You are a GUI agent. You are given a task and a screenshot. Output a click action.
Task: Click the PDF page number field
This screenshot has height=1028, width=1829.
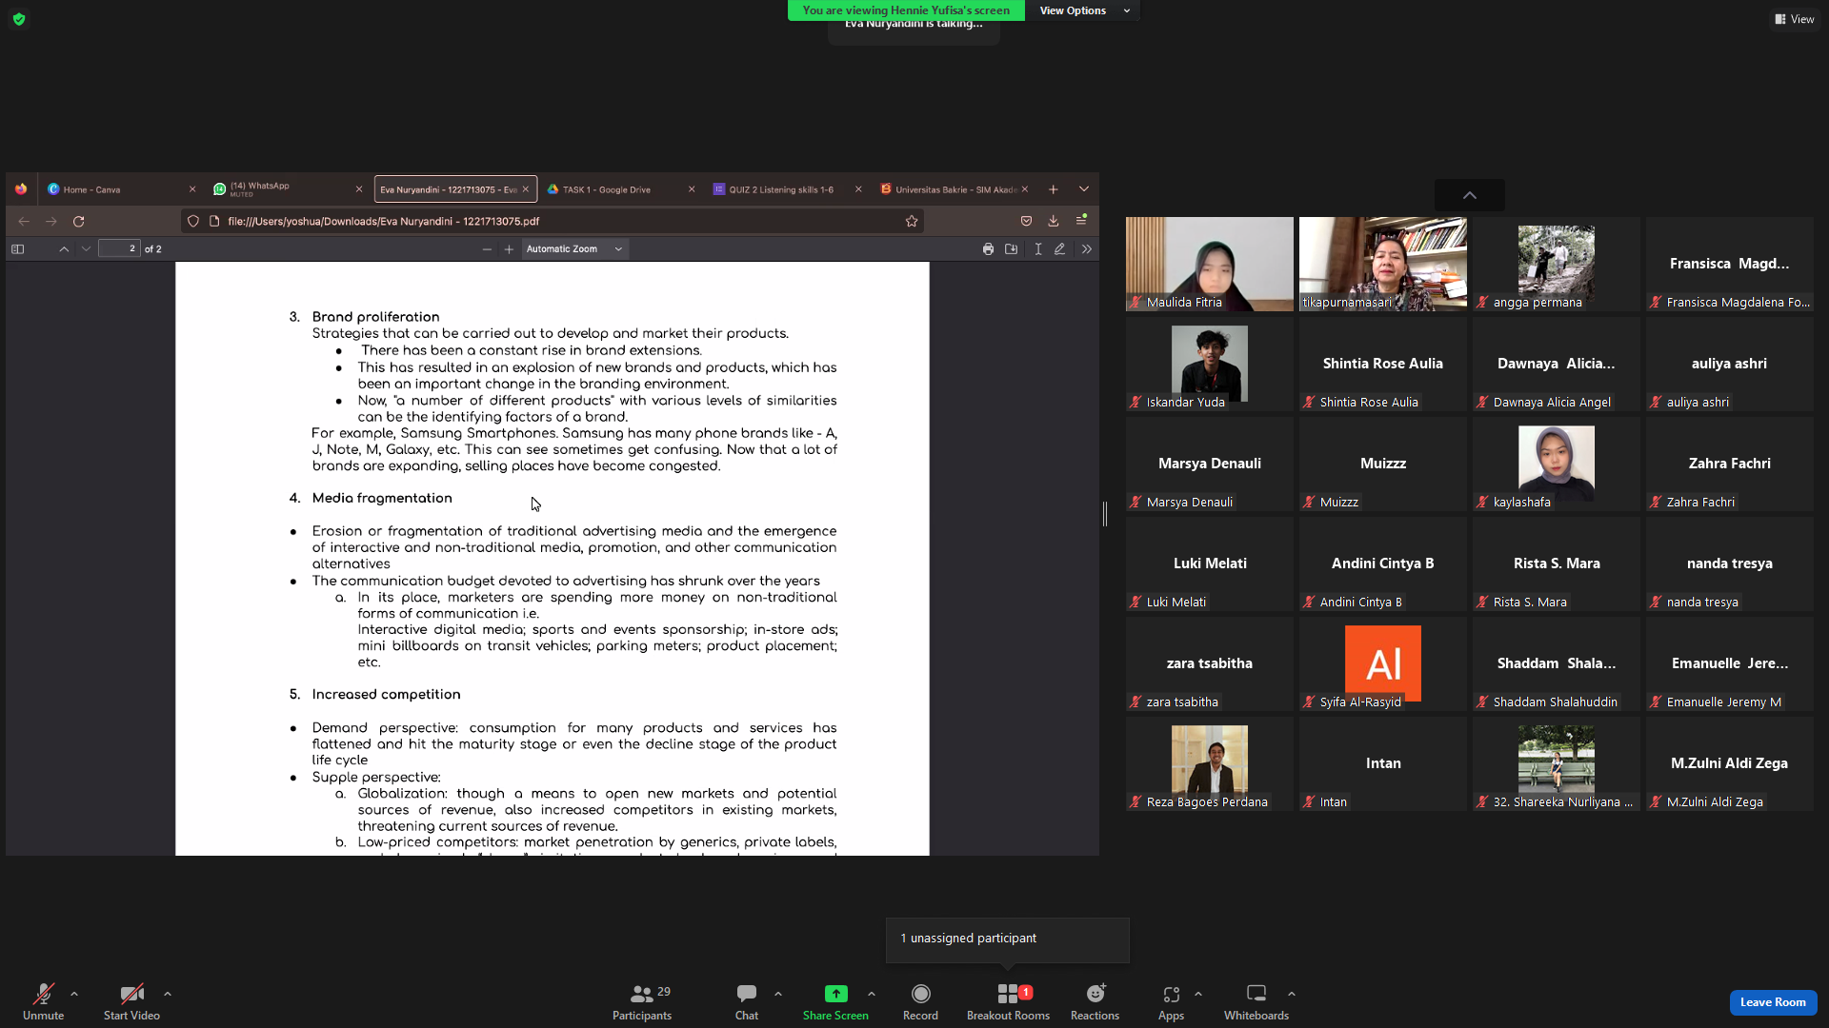[x=119, y=248]
